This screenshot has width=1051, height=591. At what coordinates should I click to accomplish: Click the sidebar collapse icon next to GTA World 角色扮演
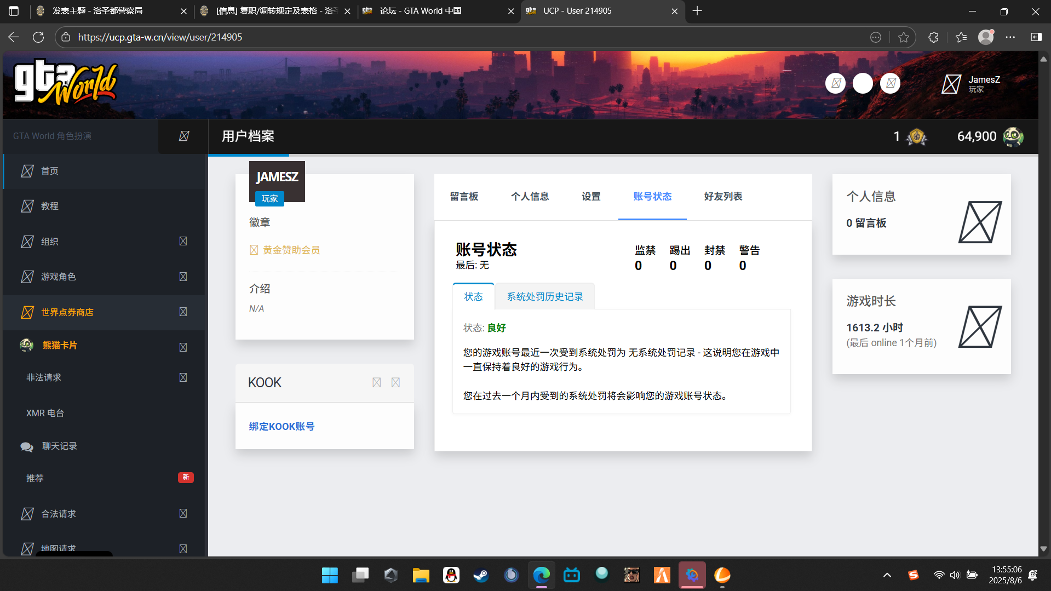(x=184, y=136)
